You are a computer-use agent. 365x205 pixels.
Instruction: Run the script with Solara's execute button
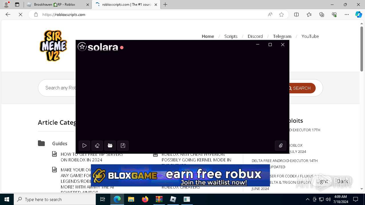[x=84, y=145]
